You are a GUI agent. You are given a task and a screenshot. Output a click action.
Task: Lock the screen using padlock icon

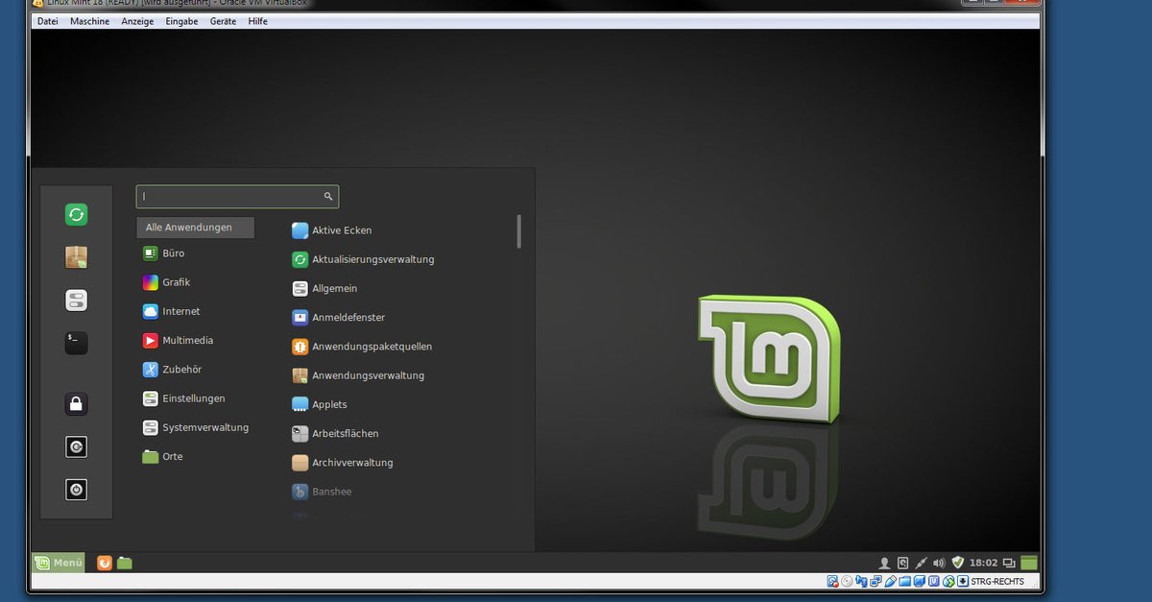click(x=76, y=404)
